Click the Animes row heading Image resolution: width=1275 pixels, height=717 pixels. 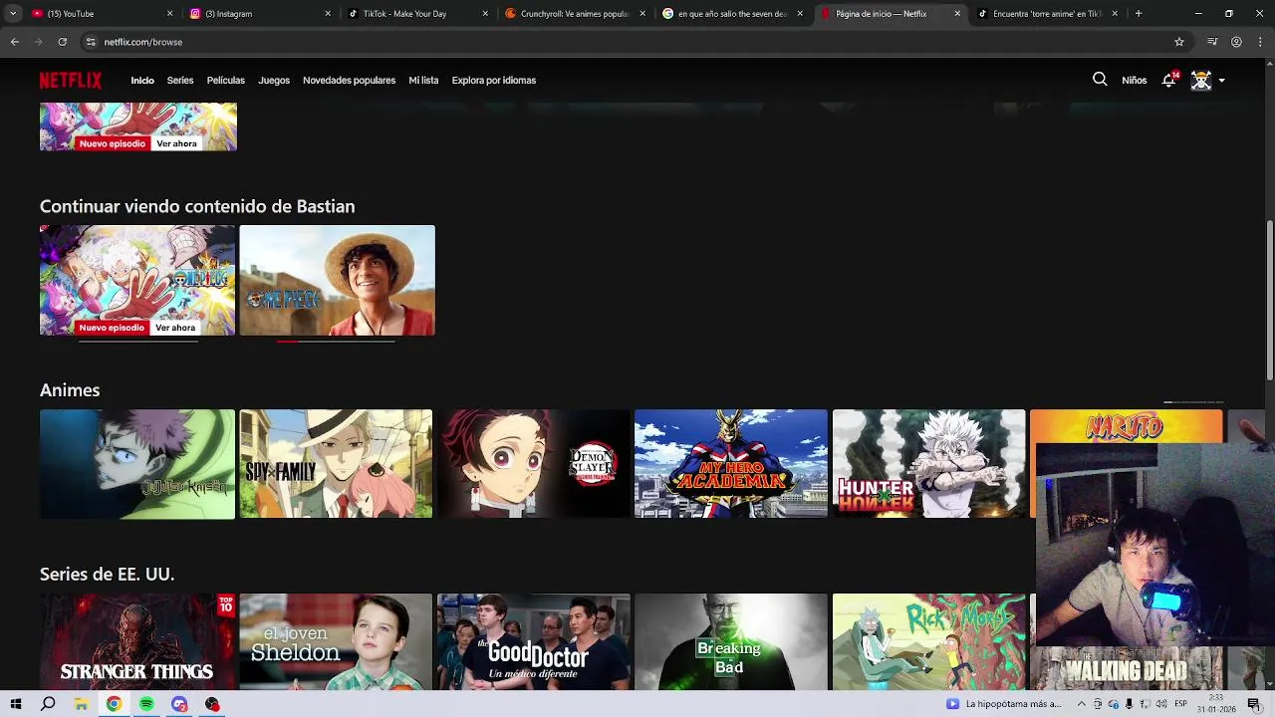point(70,390)
